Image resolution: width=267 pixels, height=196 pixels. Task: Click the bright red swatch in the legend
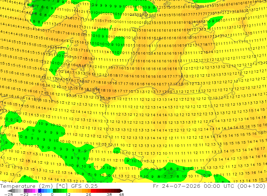tap(92, 191)
